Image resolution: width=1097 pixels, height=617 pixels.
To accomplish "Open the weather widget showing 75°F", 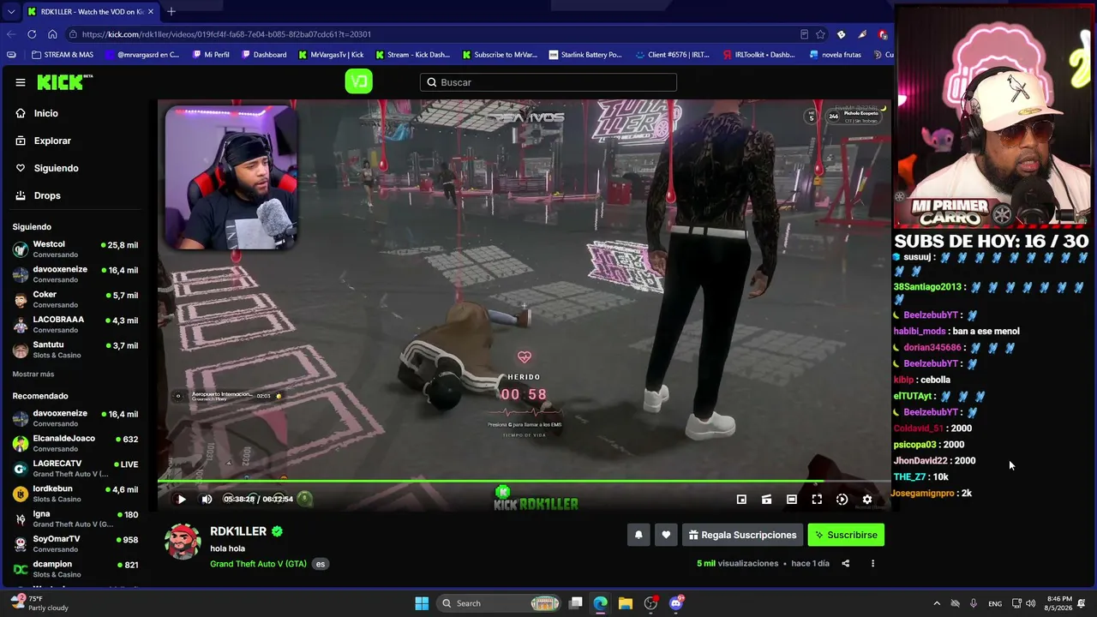I will click(39, 603).
